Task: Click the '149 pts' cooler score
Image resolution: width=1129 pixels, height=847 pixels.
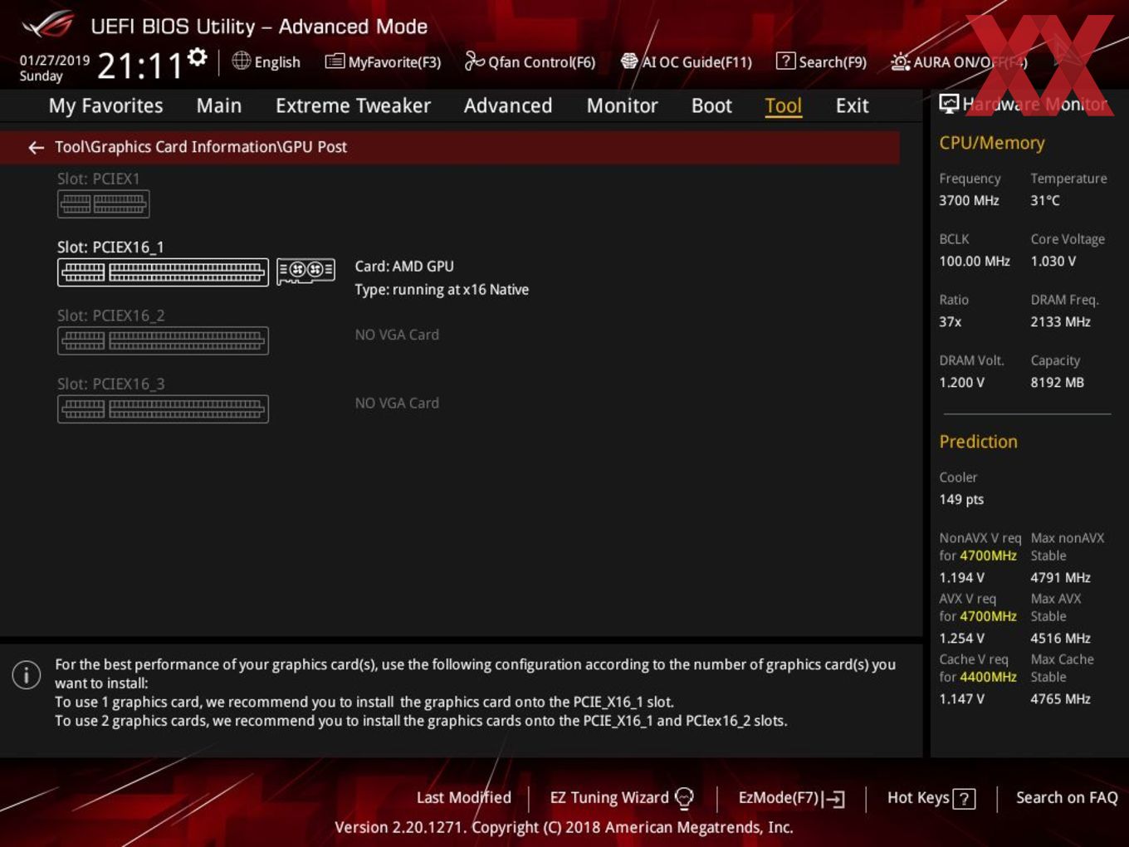Action: point(961,499)
